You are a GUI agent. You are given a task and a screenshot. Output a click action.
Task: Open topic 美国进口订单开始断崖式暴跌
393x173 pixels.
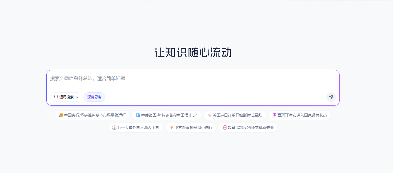point(235,115)
